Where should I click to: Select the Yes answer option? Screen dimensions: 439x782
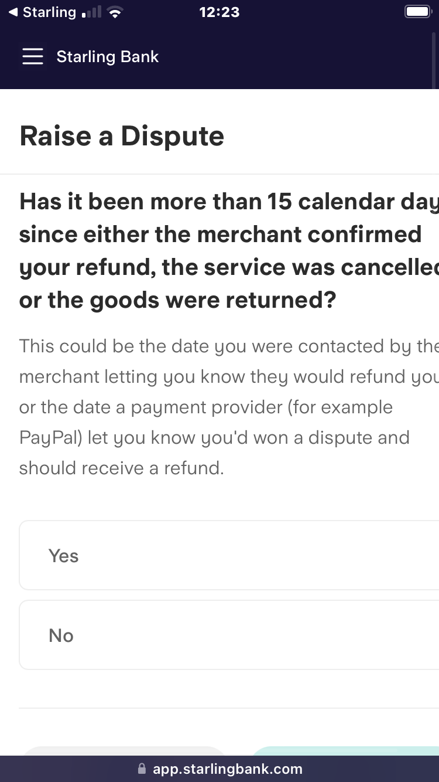229,555
